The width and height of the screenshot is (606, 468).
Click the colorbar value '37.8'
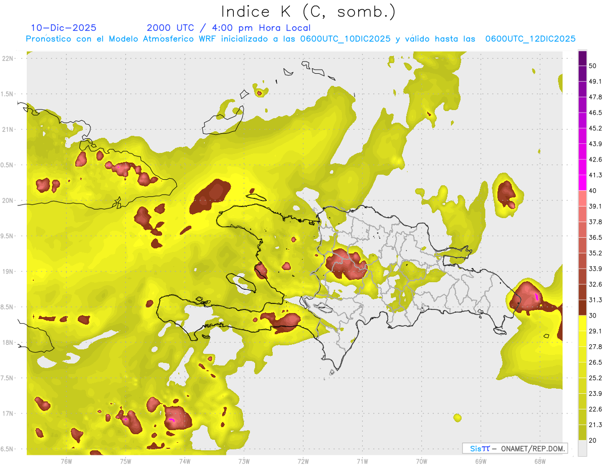click(595, 222)
